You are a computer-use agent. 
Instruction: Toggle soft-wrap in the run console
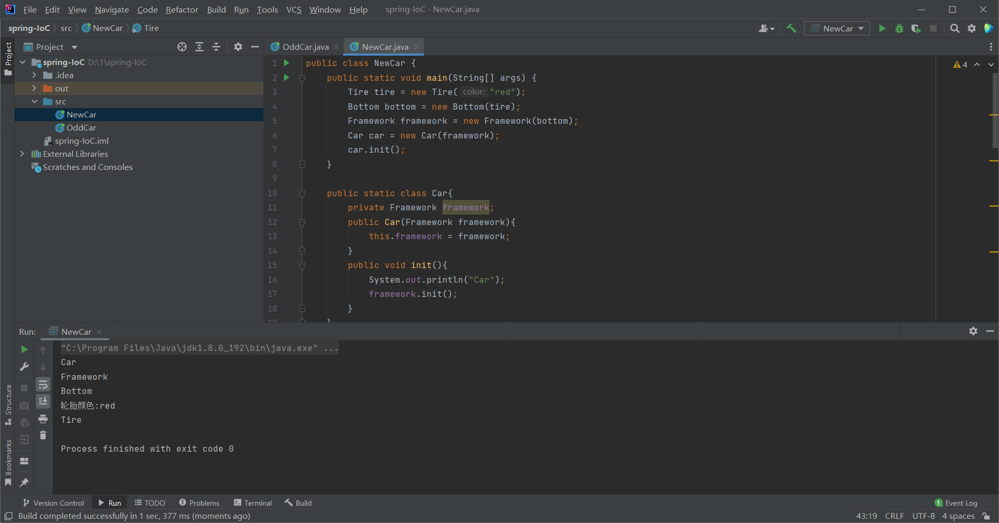point(43,384)
